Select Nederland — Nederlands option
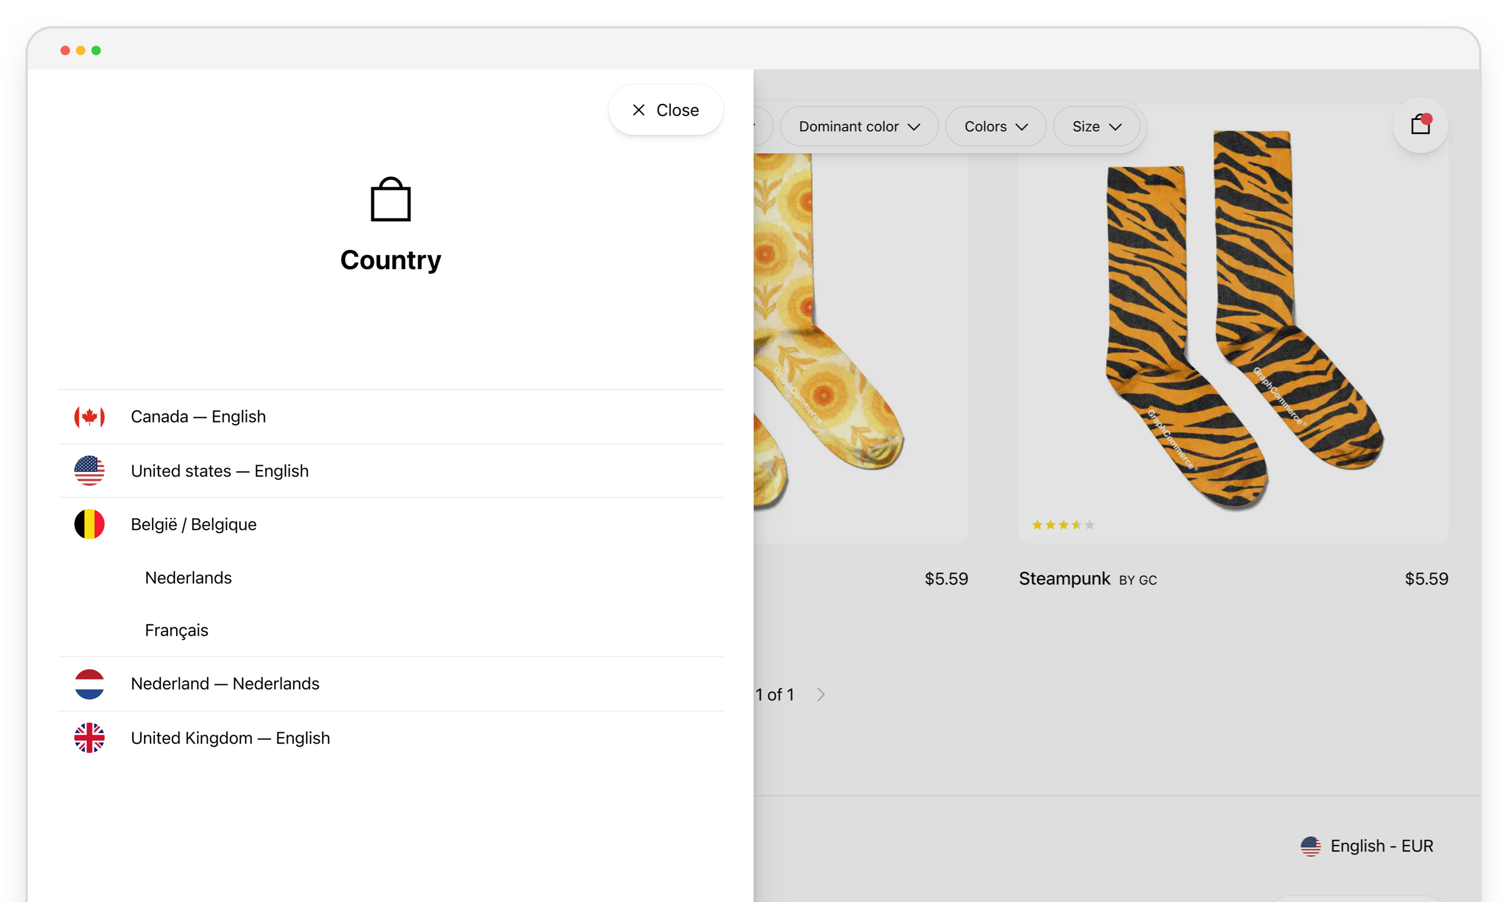The height and width of the screenshot is (902, 1507). pyautogui.click(x=225, y=684)
